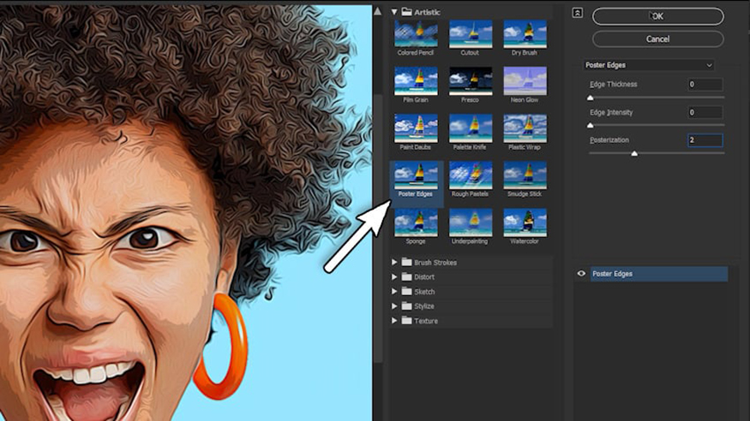
Task: Toggle visibility of Poster Edges effect layer
Action: pos(581,274)
